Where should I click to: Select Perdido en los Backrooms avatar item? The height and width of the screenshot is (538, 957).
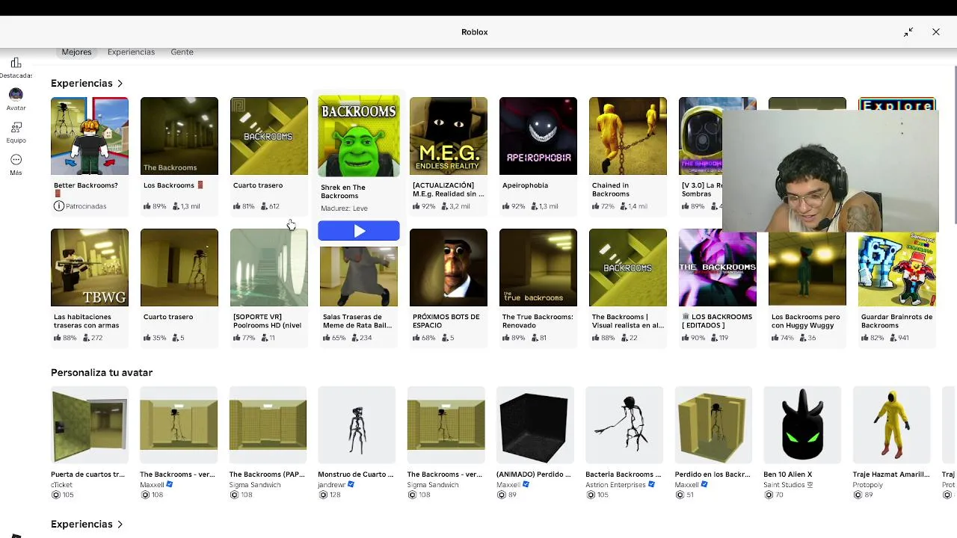pyautogui.click(x=713, y=426)
